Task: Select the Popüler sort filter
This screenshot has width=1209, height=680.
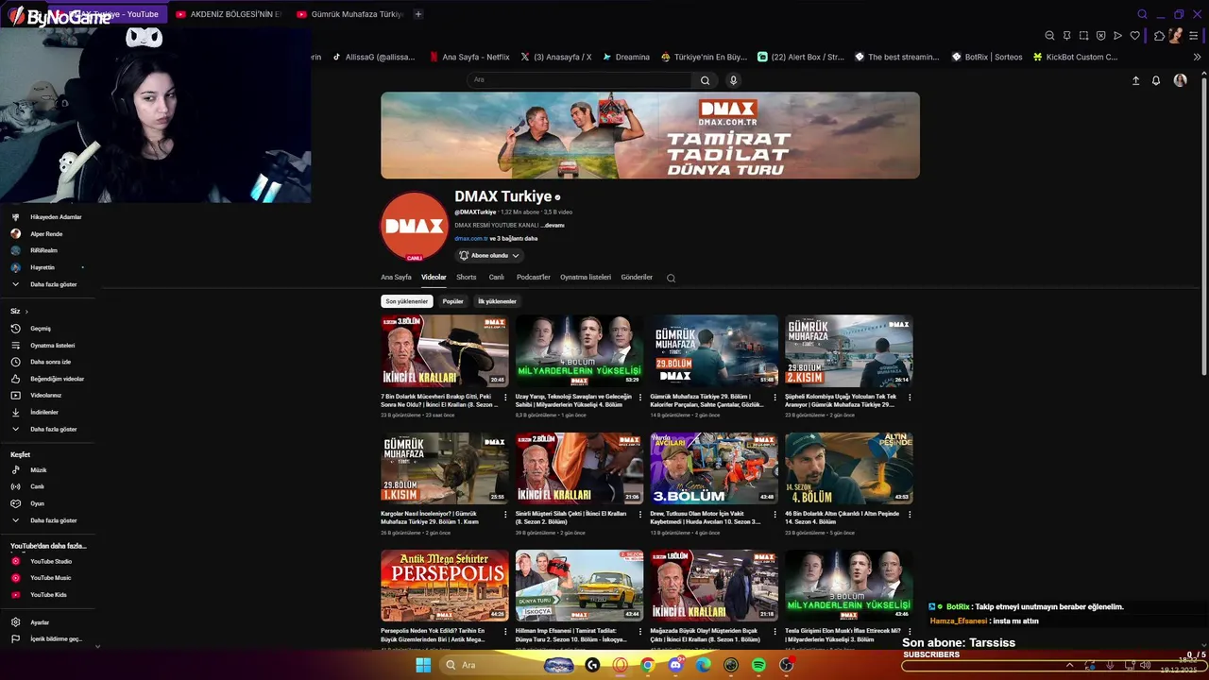Action: click(453, 301)
